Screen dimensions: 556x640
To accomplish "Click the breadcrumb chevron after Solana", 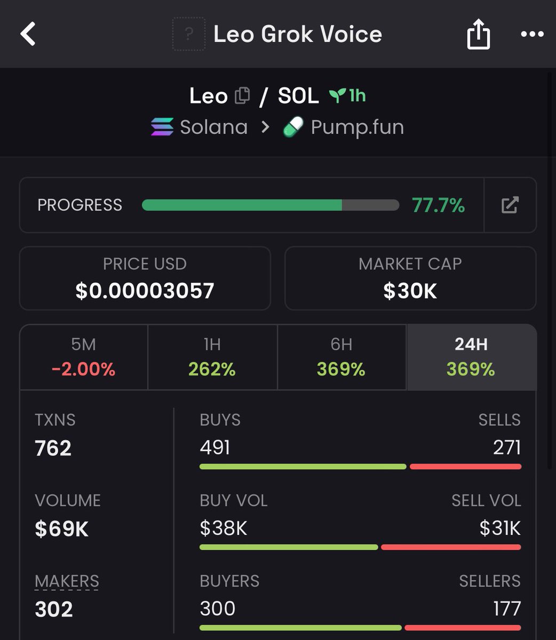I will [265, 127].
